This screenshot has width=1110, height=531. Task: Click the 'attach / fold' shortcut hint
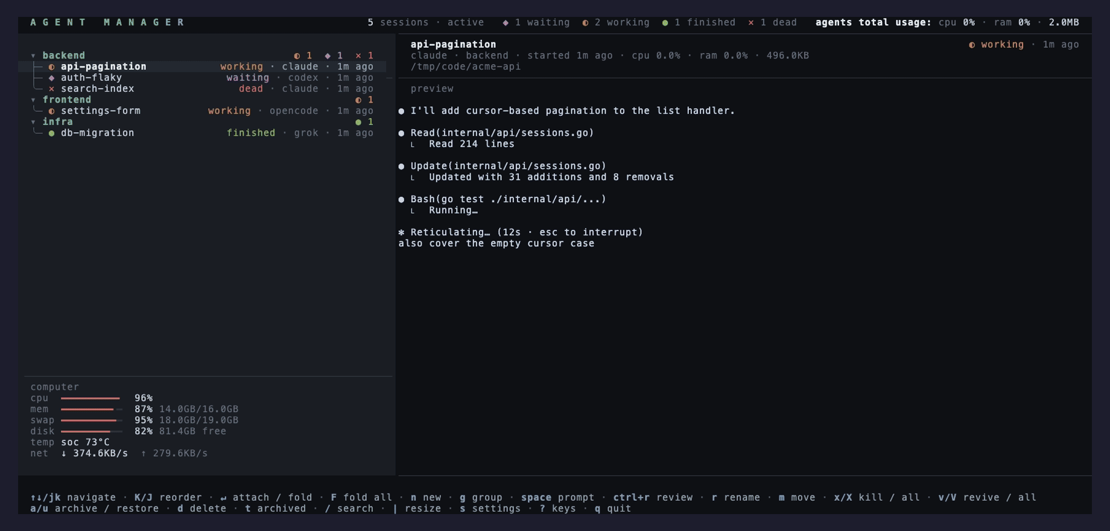(x=266, y=498)
